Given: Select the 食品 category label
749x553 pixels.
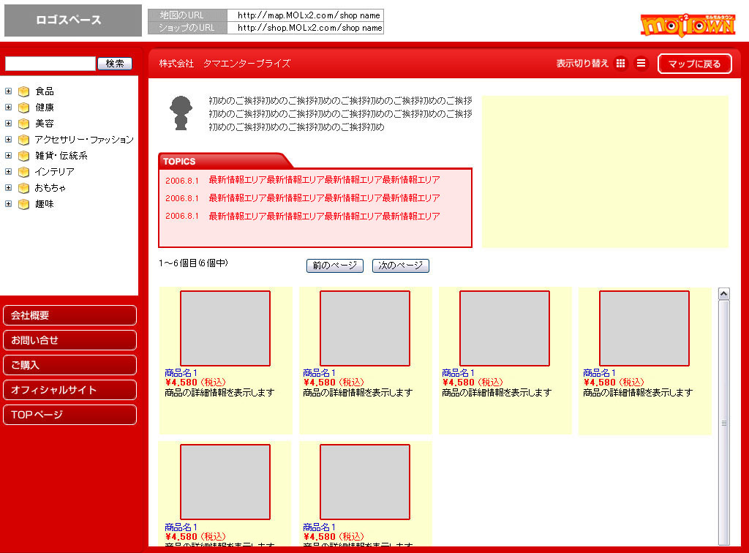Looking at the screenshot, I should 45,91.
